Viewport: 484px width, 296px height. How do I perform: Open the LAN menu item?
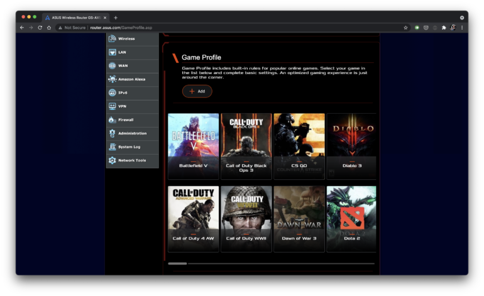[x=133, y=52]
